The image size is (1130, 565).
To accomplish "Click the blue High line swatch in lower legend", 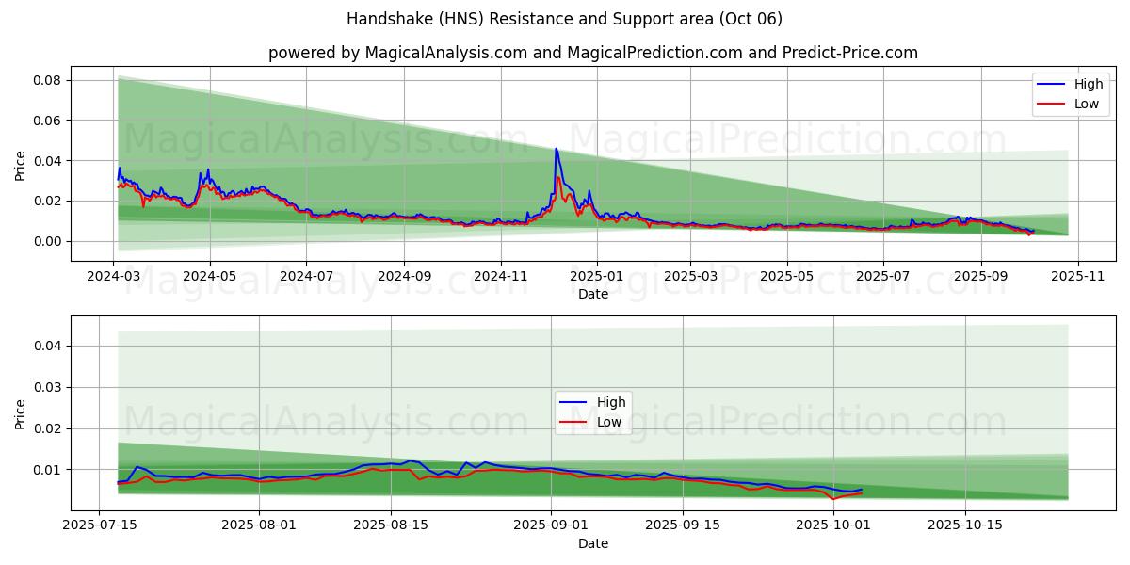I will [x=573, y=402].
